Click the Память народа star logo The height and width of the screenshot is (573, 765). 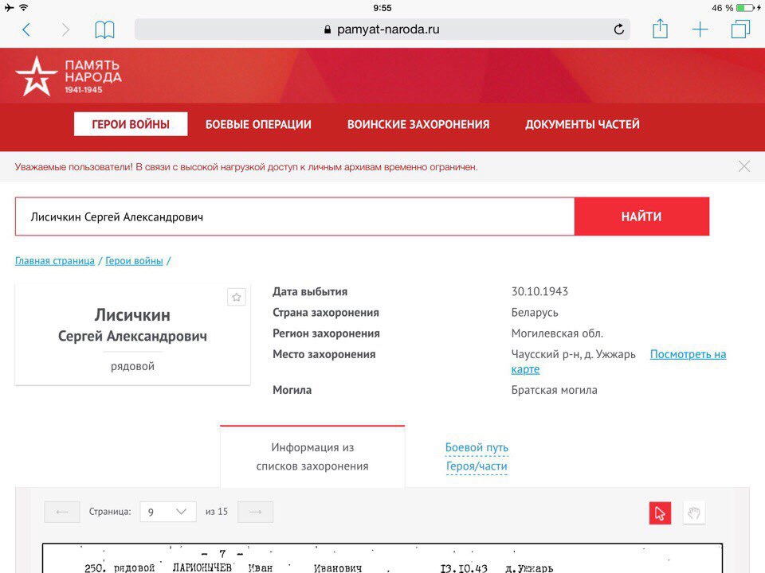click(x=37, y=76)
